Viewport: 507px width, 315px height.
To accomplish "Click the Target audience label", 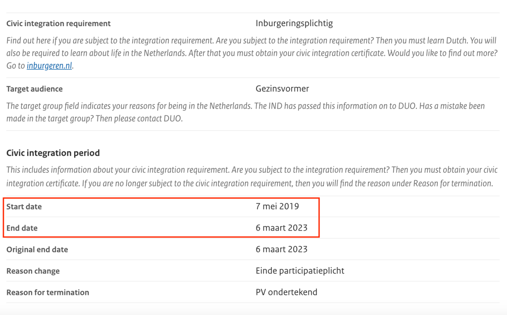I will (x=35, y=89).
